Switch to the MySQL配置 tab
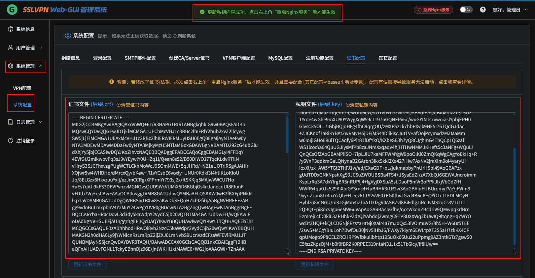The height and width of the screenshot is (278, 535). coord(280,58)
